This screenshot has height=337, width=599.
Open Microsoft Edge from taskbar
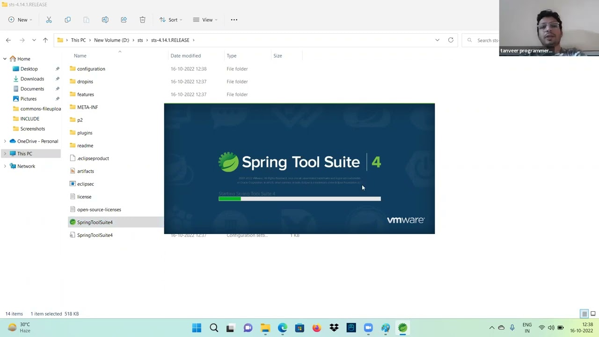tap(283, 328)
